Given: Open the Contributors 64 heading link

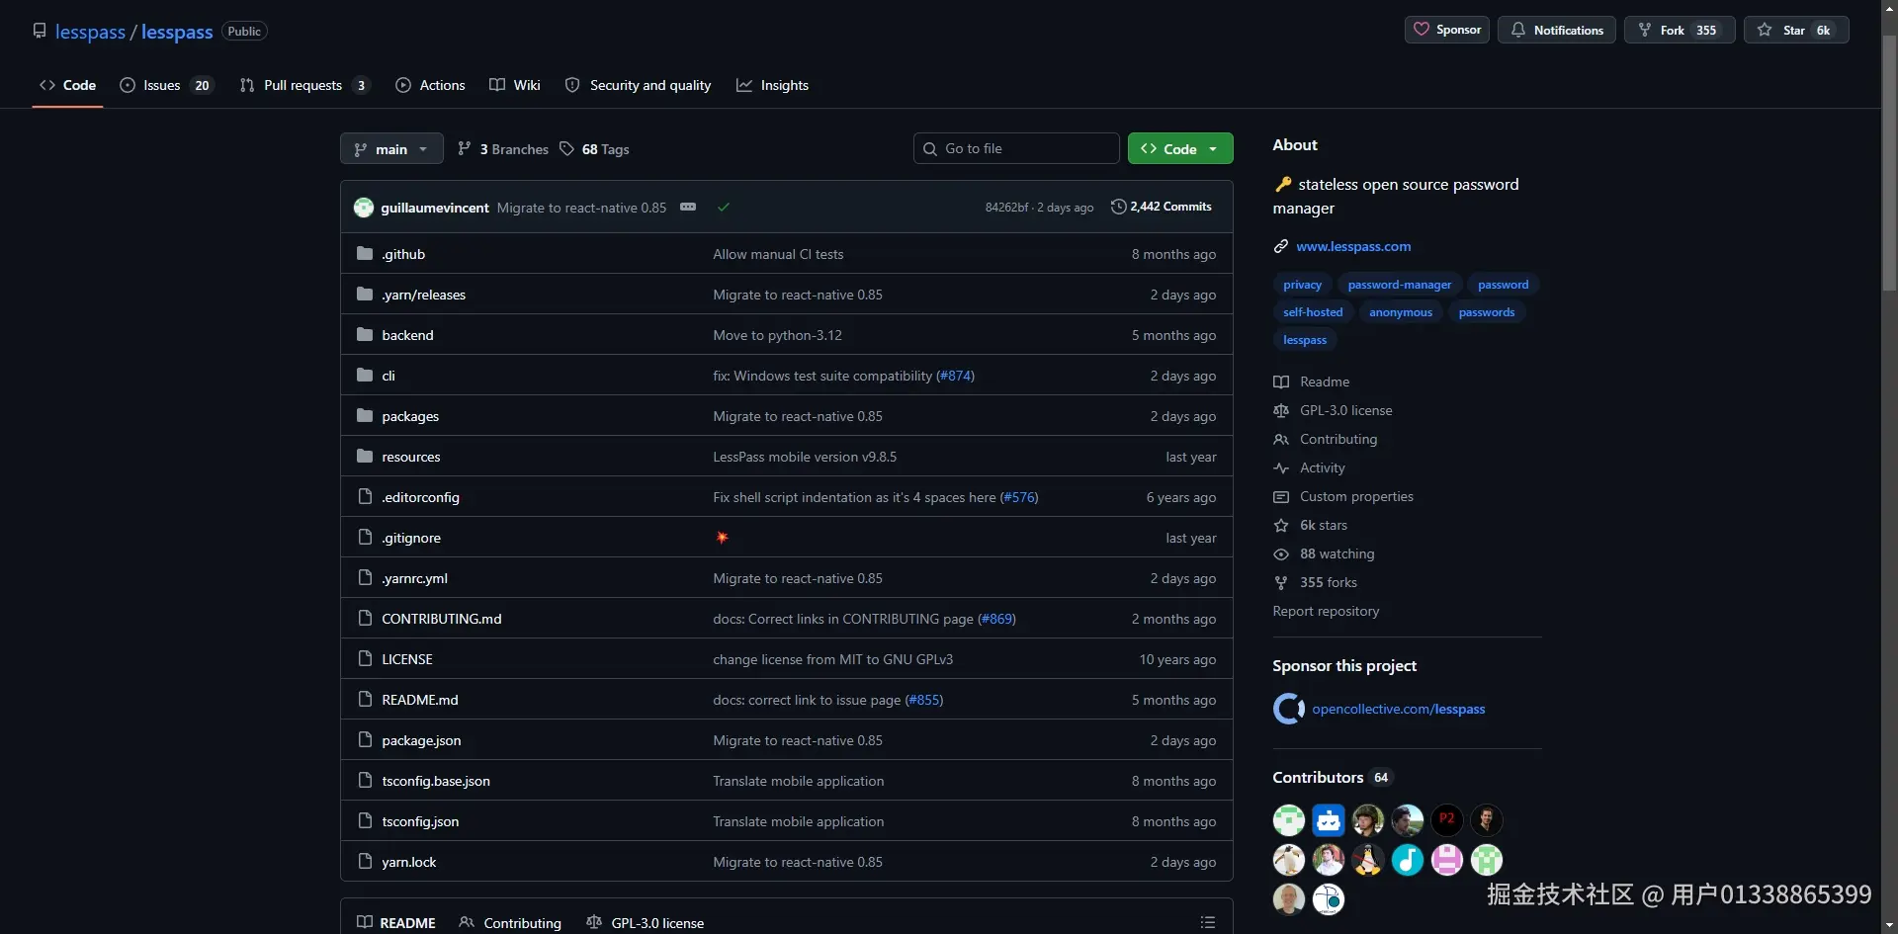Looking at the screenshot, I should [x=1332, y=777].
